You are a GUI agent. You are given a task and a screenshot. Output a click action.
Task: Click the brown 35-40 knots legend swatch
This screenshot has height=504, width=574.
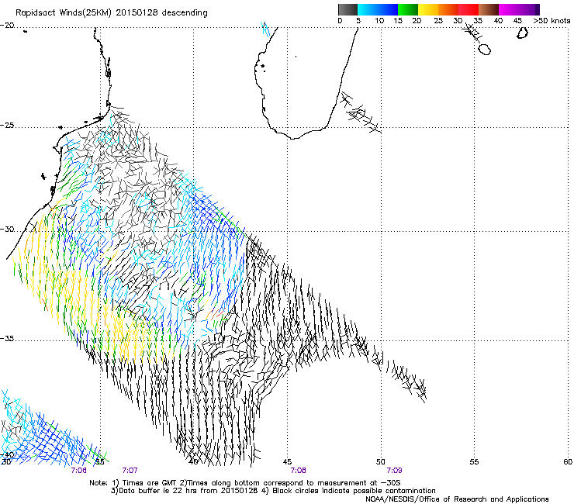[x=489, y=9]
